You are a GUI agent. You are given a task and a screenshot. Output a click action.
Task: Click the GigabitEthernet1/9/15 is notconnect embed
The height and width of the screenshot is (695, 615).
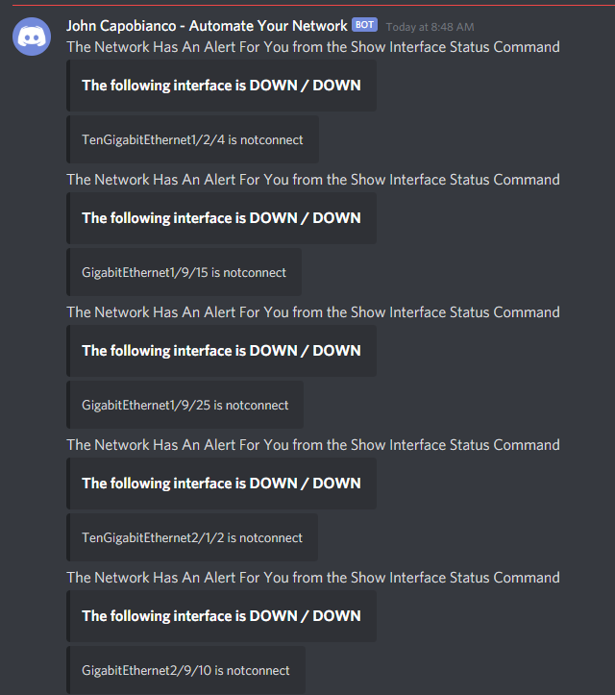(x=184, y=272)
